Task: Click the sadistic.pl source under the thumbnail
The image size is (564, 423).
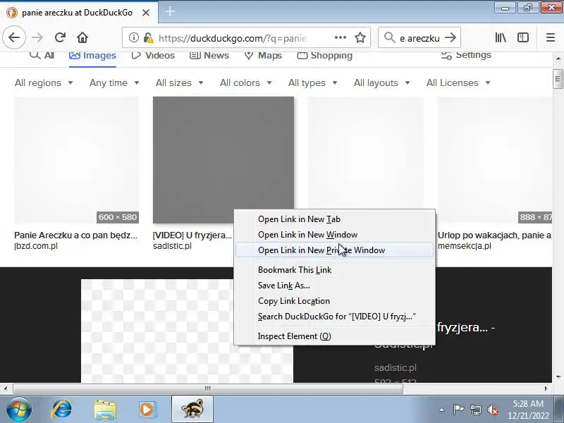Action: pos(172,246)
